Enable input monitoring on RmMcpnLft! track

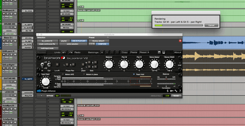(x=8, y=14)
